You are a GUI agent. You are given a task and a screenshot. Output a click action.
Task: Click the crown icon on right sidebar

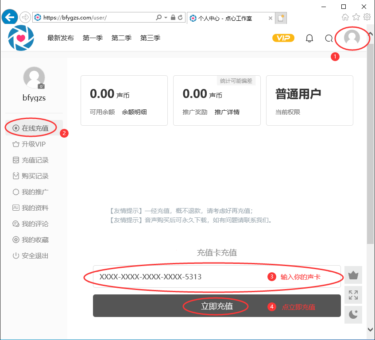point(353,275)
